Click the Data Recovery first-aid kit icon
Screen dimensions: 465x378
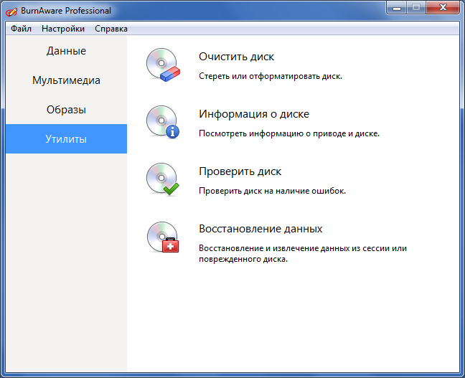click(162, 237)
